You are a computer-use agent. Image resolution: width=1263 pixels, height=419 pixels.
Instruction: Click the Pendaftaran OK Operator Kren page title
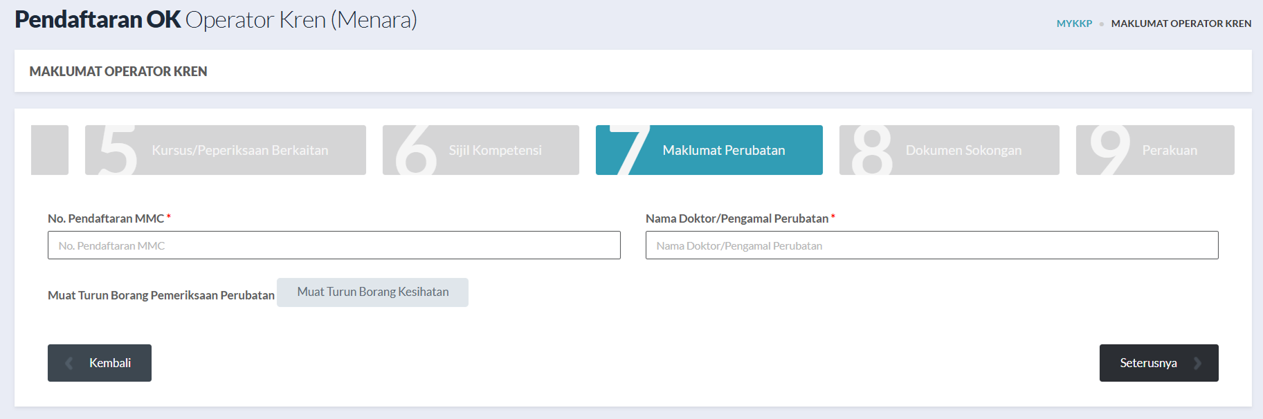(x=216, y=19)
